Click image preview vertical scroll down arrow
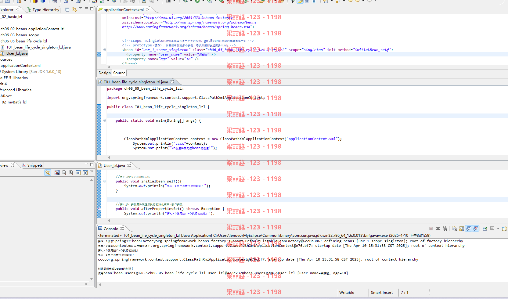The height and width of the screenshot is (299, 508). click(92, 279)
